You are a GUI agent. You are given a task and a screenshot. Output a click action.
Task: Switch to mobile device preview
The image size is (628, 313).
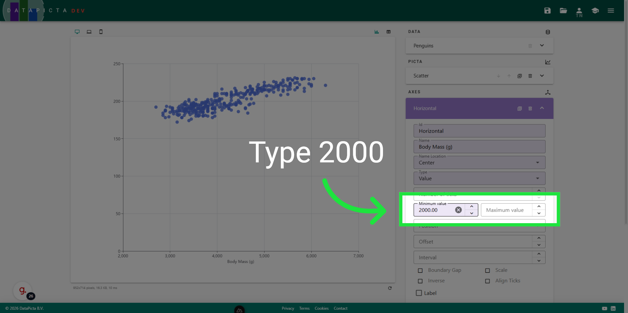[101, 32]
